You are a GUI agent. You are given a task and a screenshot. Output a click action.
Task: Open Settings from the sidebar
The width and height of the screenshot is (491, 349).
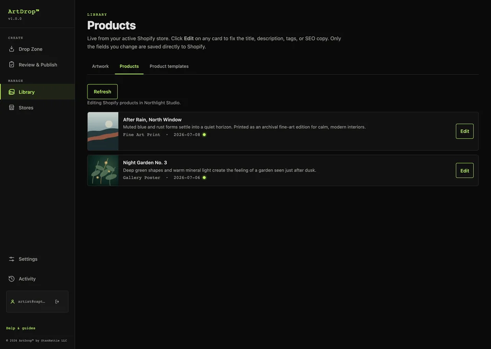click(x=37, y=259)
